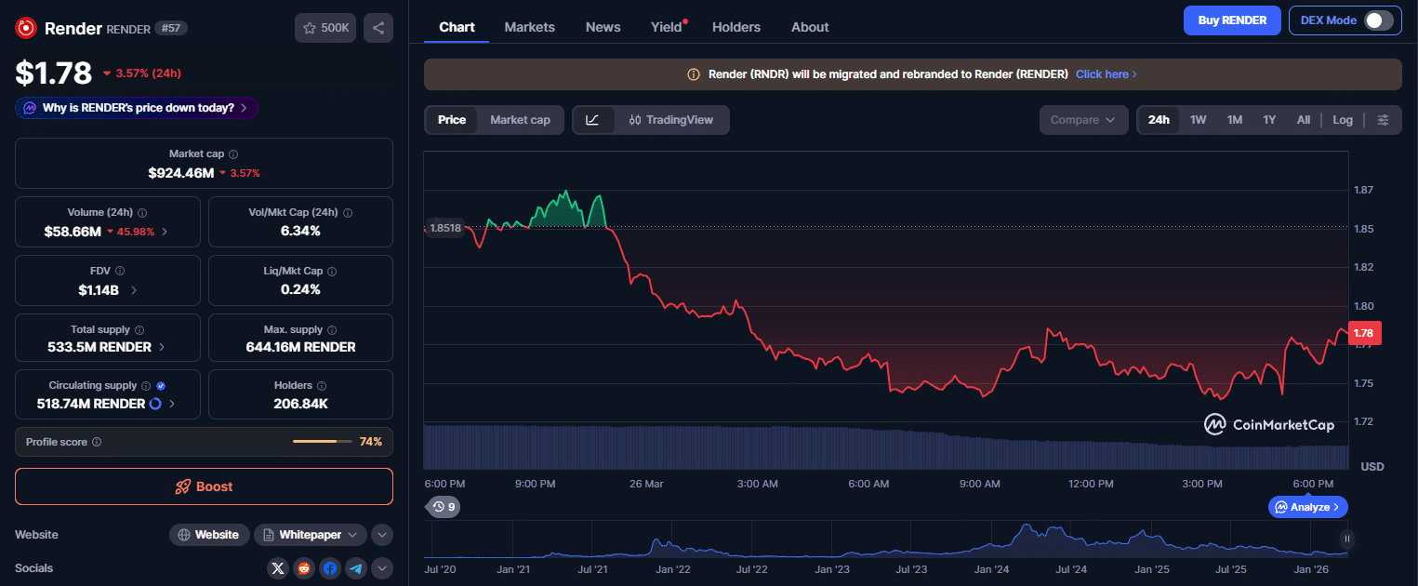
Task: Open chart settings sliders icon
Action: [1384, 120]
